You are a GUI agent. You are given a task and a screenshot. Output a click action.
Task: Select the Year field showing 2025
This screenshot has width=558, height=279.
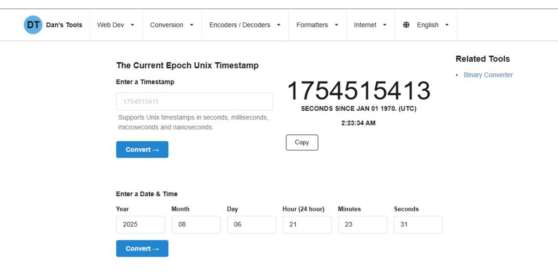click(140, 225)
